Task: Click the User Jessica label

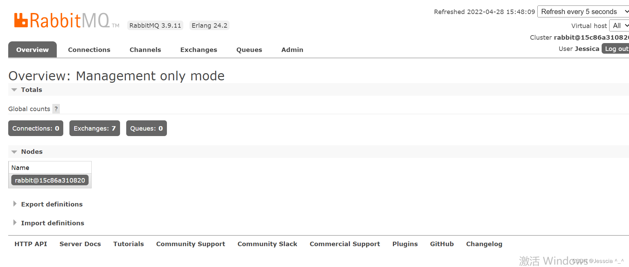Action: pyautogui.click(x=579, y=49)
